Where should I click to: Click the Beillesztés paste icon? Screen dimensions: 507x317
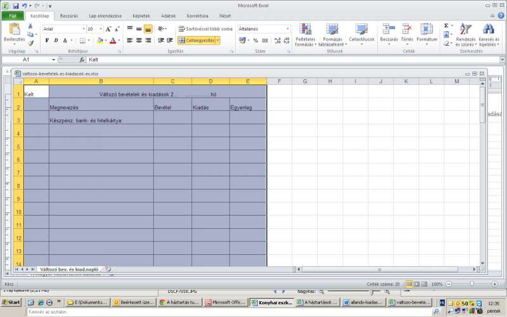[14, 30]
